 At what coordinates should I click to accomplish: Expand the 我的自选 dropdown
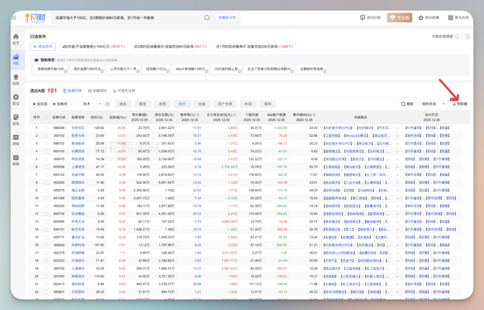click(x=433, y=103)
